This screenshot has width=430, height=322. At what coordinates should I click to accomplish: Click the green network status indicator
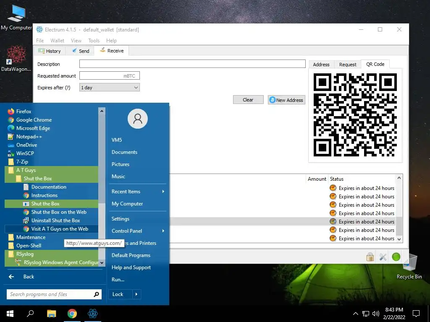396,257
